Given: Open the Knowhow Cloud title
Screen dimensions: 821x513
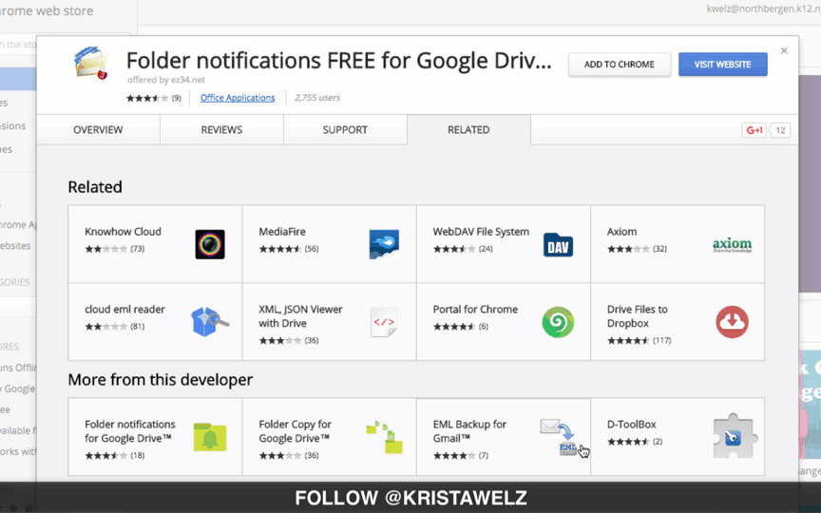Looking at the screenshot, I should (123, 232).
